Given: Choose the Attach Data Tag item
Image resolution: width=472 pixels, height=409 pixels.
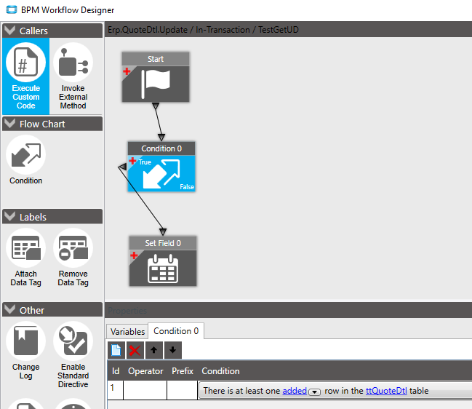Looking at the screenshot, I should coord(26,258).
